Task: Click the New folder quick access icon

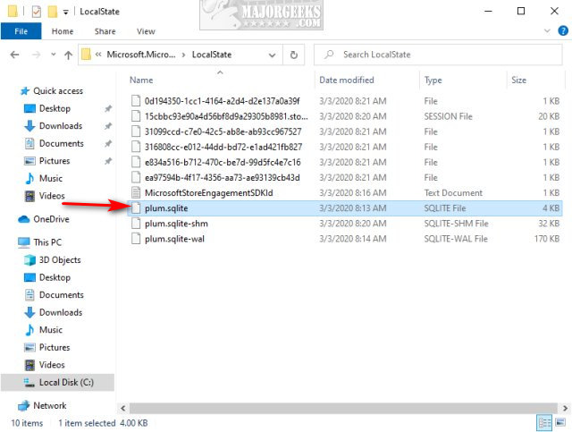Action: [x=53, y=12]
